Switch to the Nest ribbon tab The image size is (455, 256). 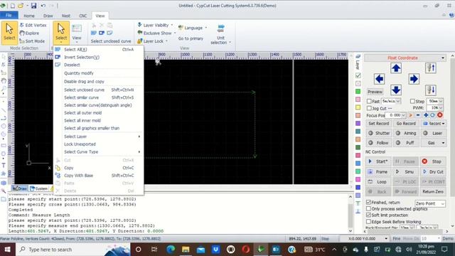(x=66, y=16)
